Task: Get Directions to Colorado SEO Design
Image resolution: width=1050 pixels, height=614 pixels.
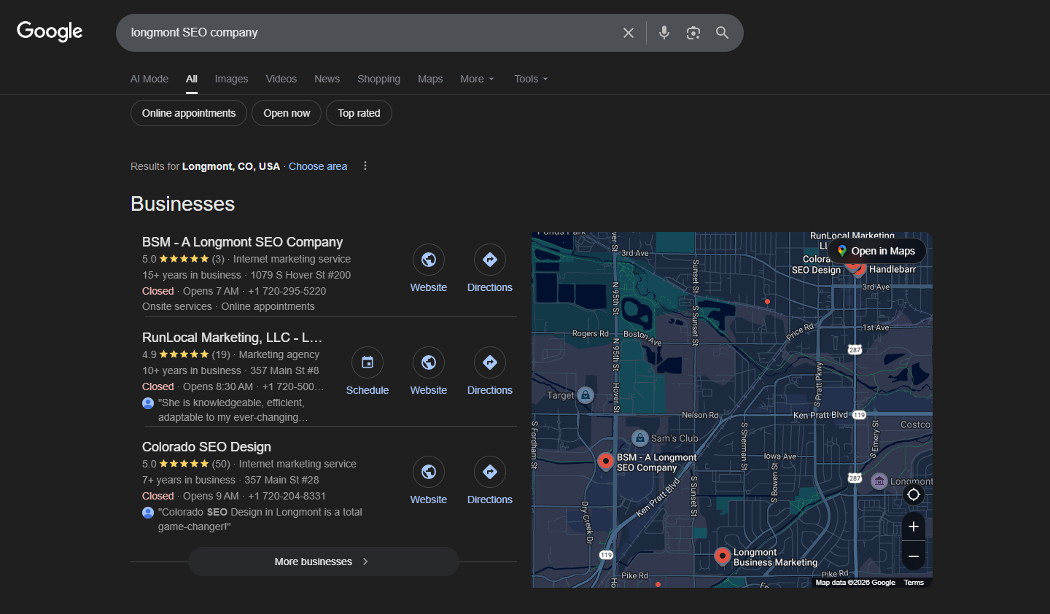Action: pyautogui.click(x=489, y=472)
